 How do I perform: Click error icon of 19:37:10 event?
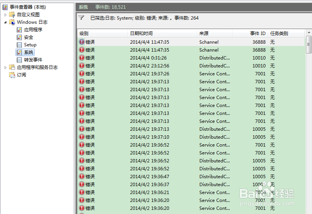[82, 137]
